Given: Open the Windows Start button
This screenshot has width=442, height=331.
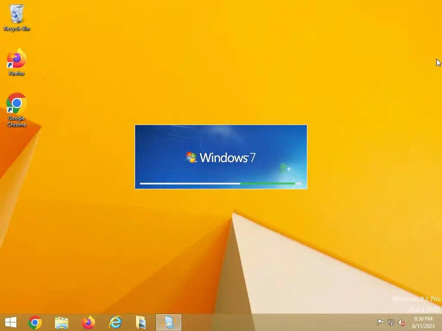Looking at the screenshot, I should [x=11, y=322].
